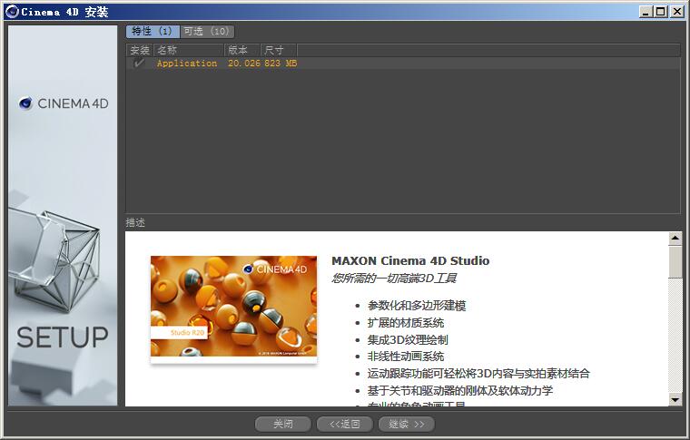Image resolution: width=690 pixels, height=440 pixels.
Task: Click the 版本 column header
Action: [242, 50]
